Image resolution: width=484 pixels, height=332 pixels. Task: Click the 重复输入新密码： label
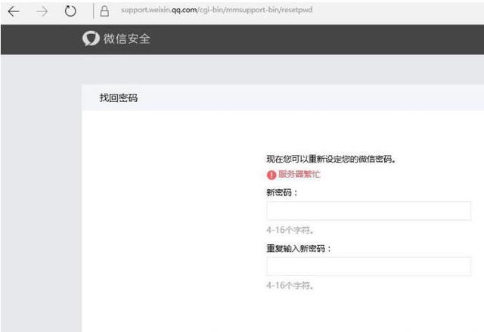click(x=299, y=248)
